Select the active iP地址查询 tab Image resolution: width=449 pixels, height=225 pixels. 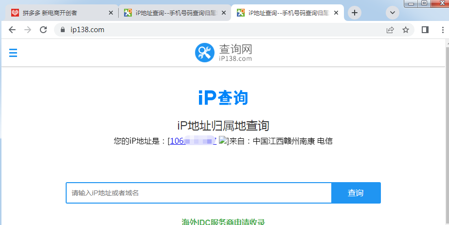pos(287,13)
